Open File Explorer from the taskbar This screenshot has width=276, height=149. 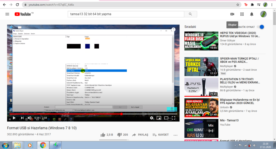(x=17, y=145)
